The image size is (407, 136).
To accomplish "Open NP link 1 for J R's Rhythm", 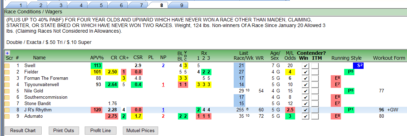I will (163, 110).
